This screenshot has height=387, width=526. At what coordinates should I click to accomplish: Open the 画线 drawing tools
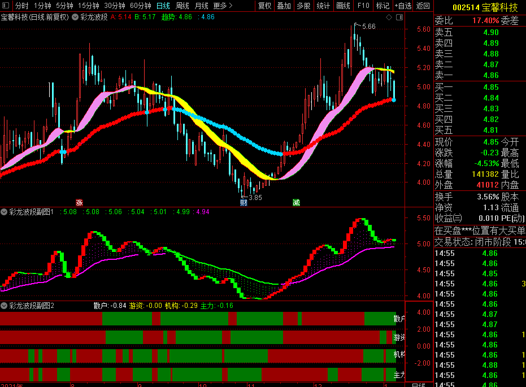point(343,6)
